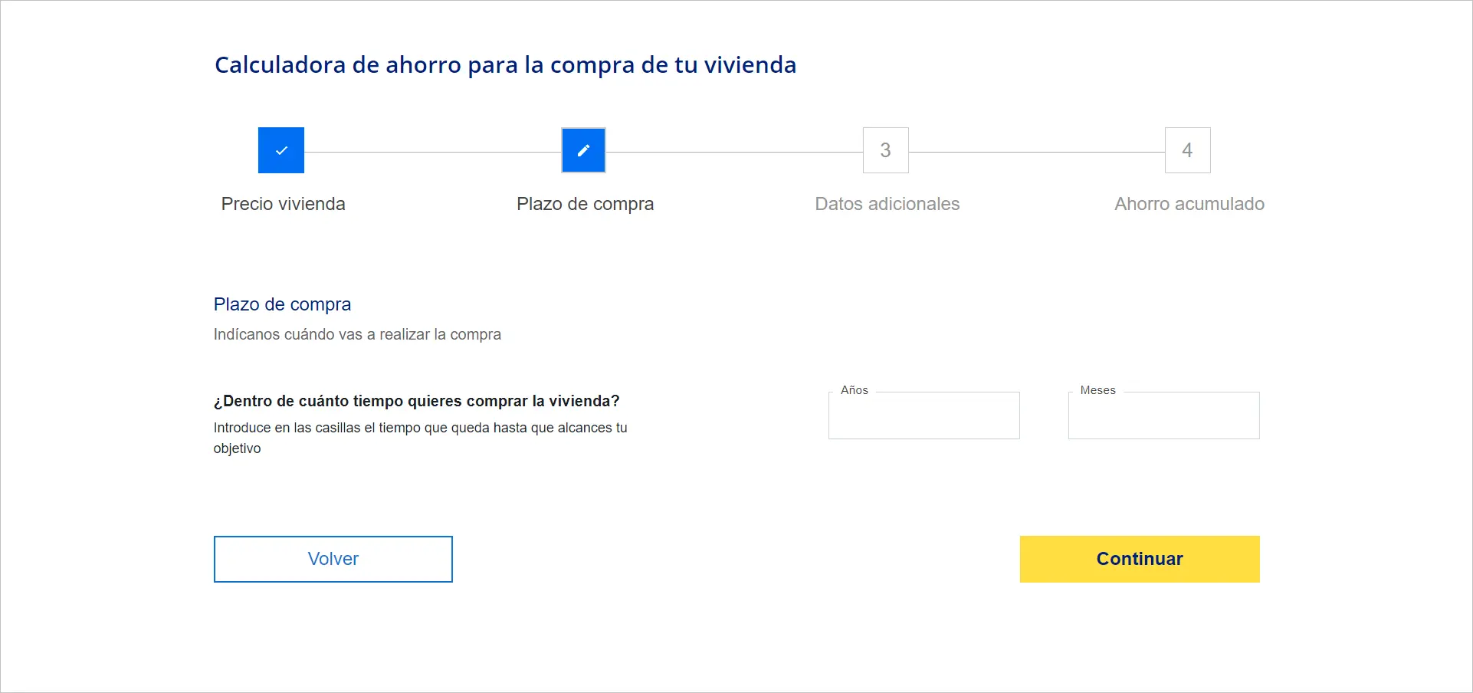Image resolution: width=1473 pixels, height=693 pixels.
Task: Click the pencil icon for current step
Action: pyautogui.click(x=583, y=150)
